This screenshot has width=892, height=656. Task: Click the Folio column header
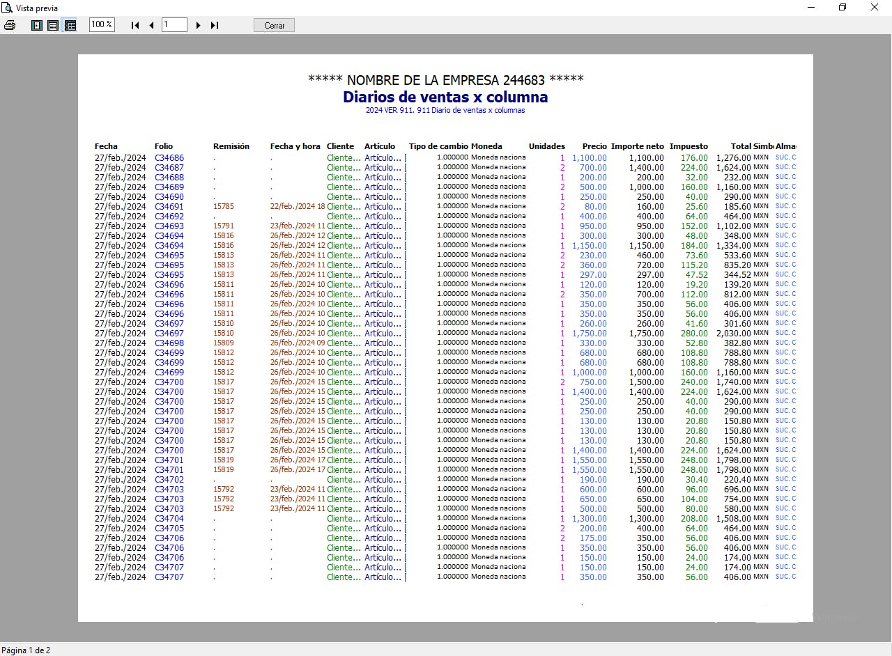pyautogui.click(x=164, y=146)
